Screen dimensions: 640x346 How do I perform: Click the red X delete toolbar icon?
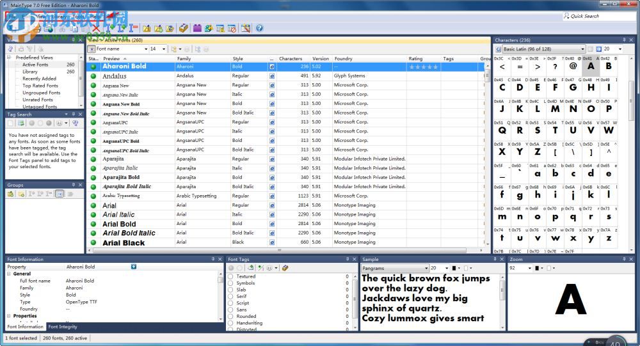pos(96,28)
